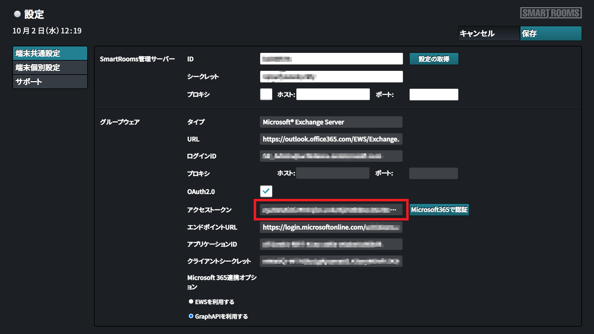594x334 pixels.
Task: Click the server proxy ホスト field
Action: 333,94
